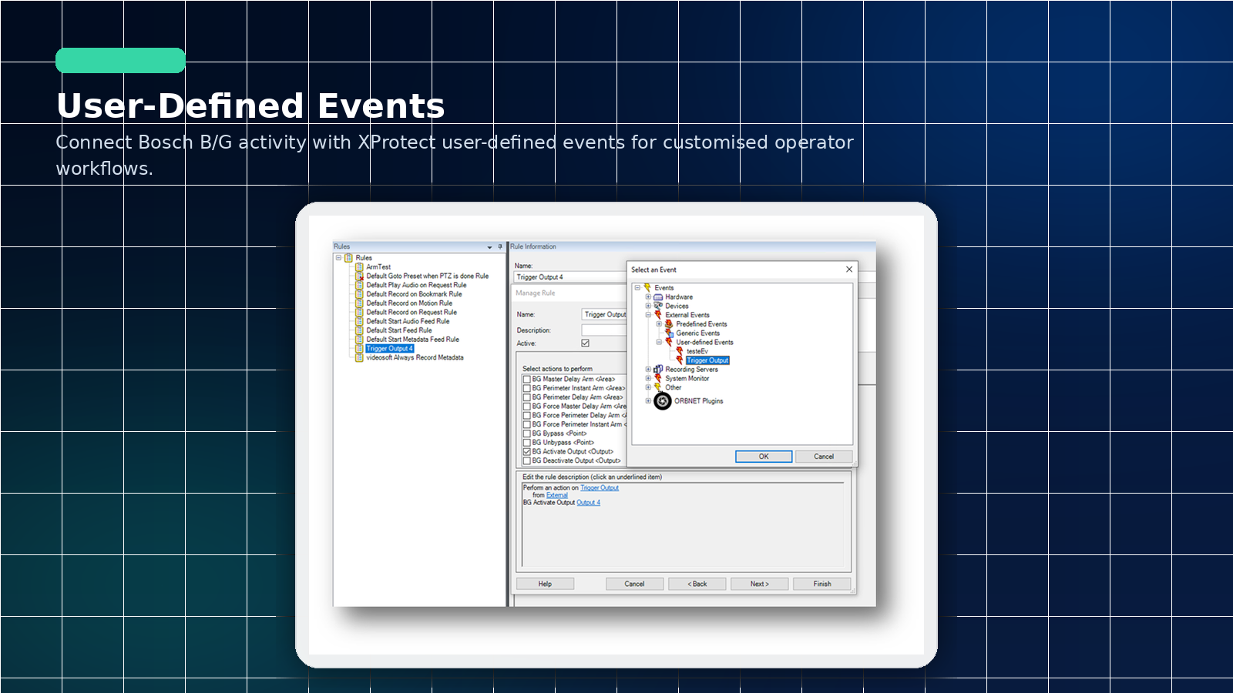Click the Default Start Metadata Feed rule icon

[359, 340]
